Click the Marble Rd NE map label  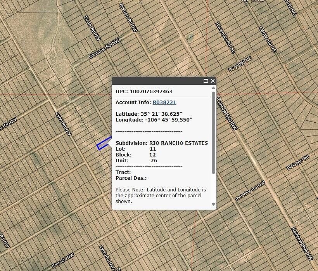(268, 39)
